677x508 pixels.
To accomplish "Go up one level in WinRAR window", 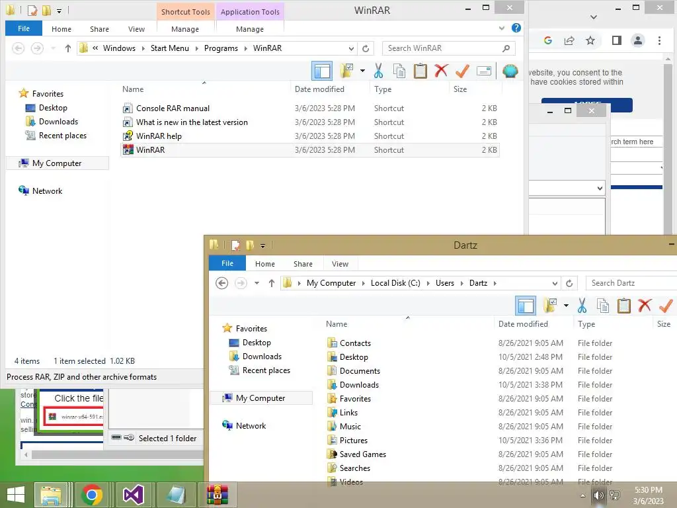I will (68, 48).
